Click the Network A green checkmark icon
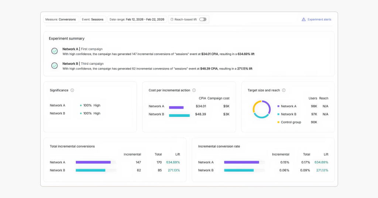This screenshot has width=378, height=198. pos(55,51)
